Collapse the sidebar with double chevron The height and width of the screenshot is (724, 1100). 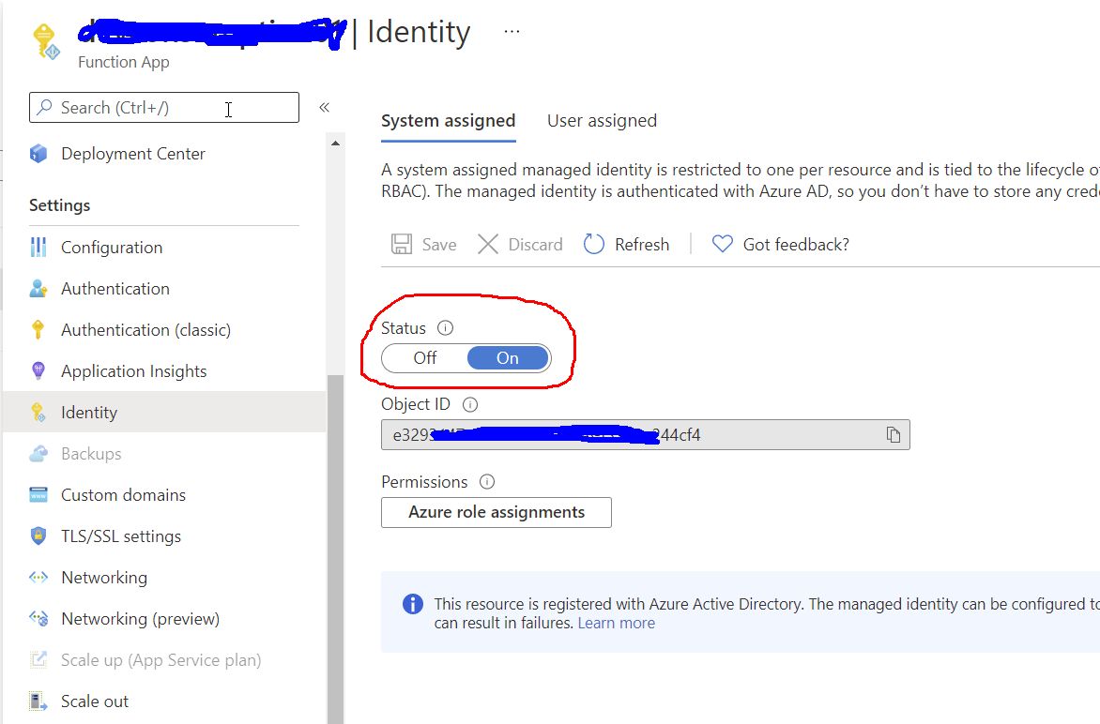pos(324,107)
